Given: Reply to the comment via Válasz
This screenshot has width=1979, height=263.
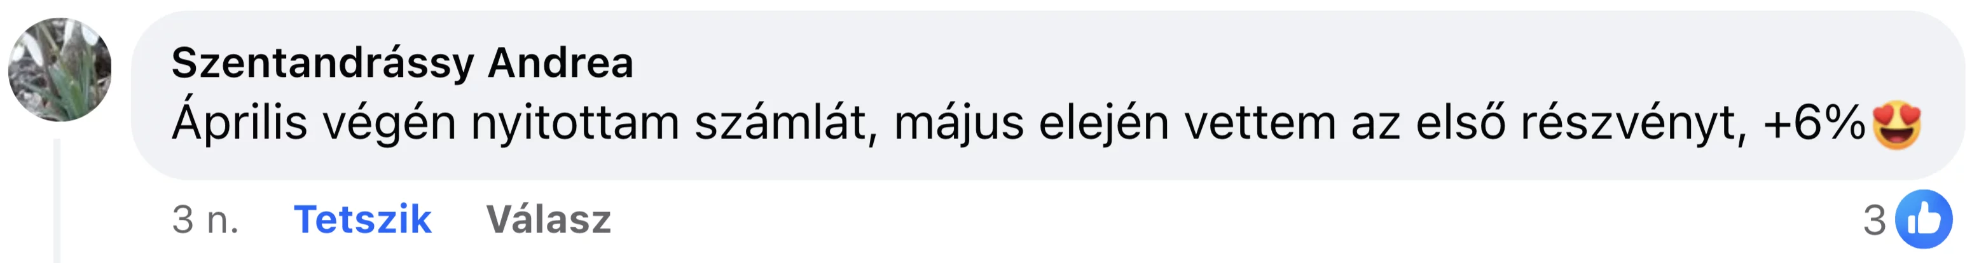Looking at the screenshot, I should coord(549,219).
